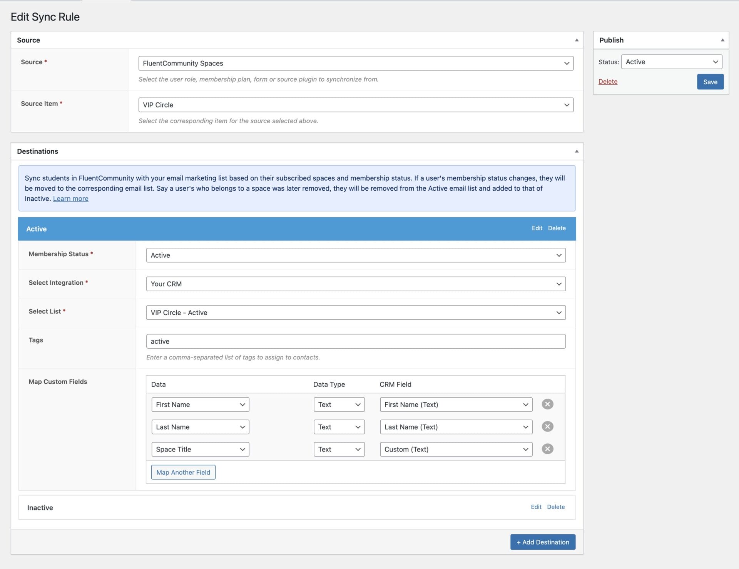
Task: Edit the Inactive destination
Action: click(536, 507)
